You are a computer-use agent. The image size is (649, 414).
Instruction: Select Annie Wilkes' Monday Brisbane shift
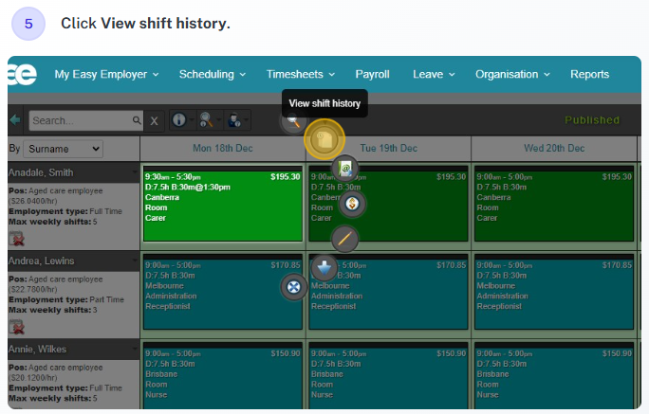tap(223, 376)
